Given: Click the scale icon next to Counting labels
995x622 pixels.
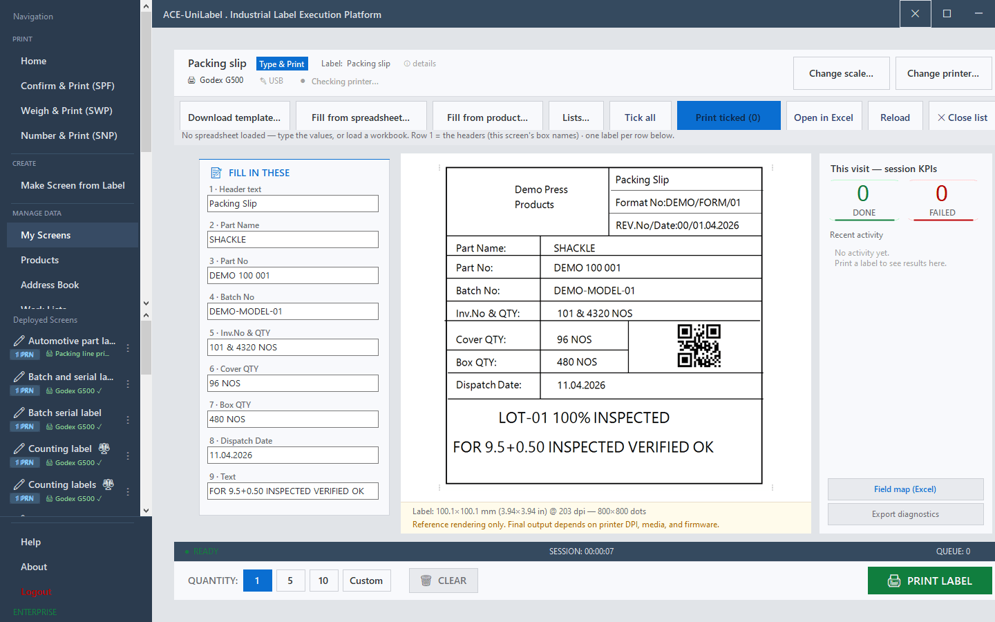Looking at the screenshot, I should coord(108,484).
